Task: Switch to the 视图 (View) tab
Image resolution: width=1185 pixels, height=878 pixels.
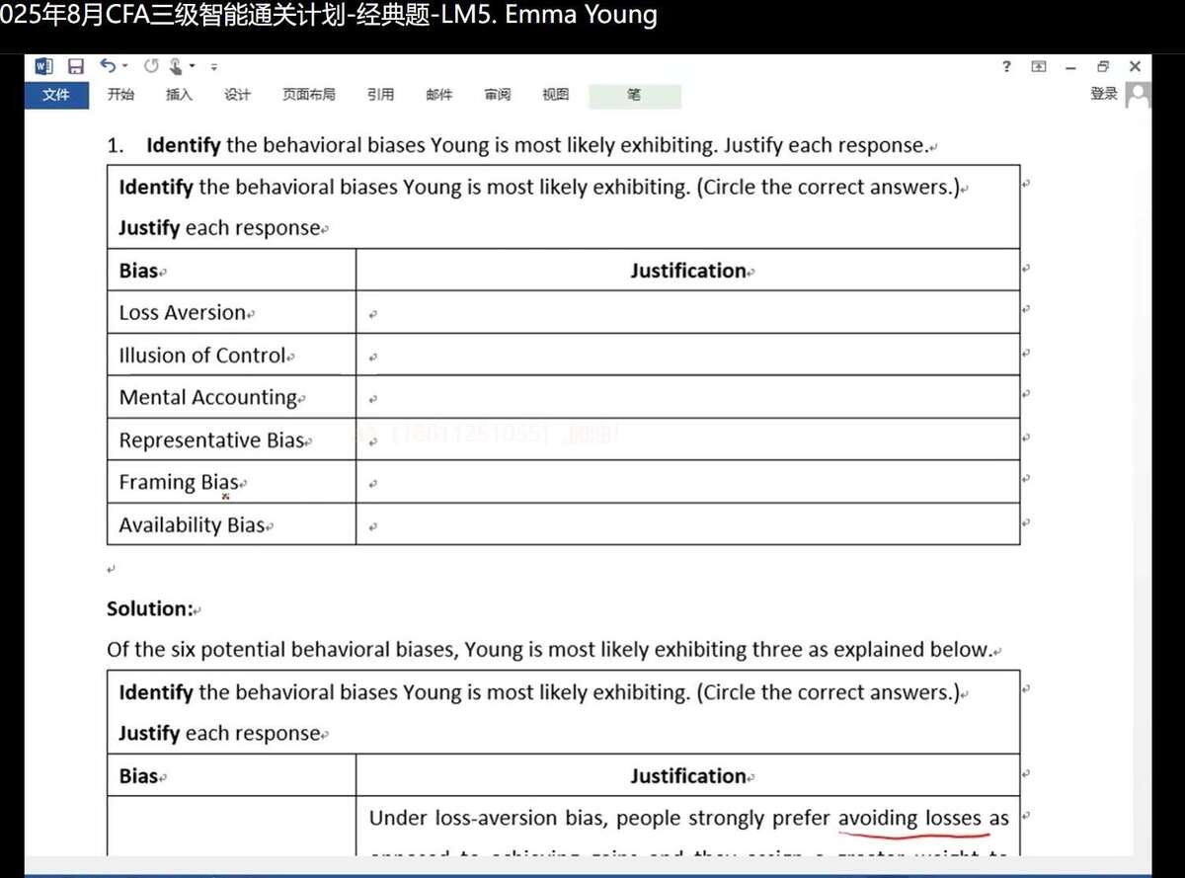Action: click(x=555, y=95)
